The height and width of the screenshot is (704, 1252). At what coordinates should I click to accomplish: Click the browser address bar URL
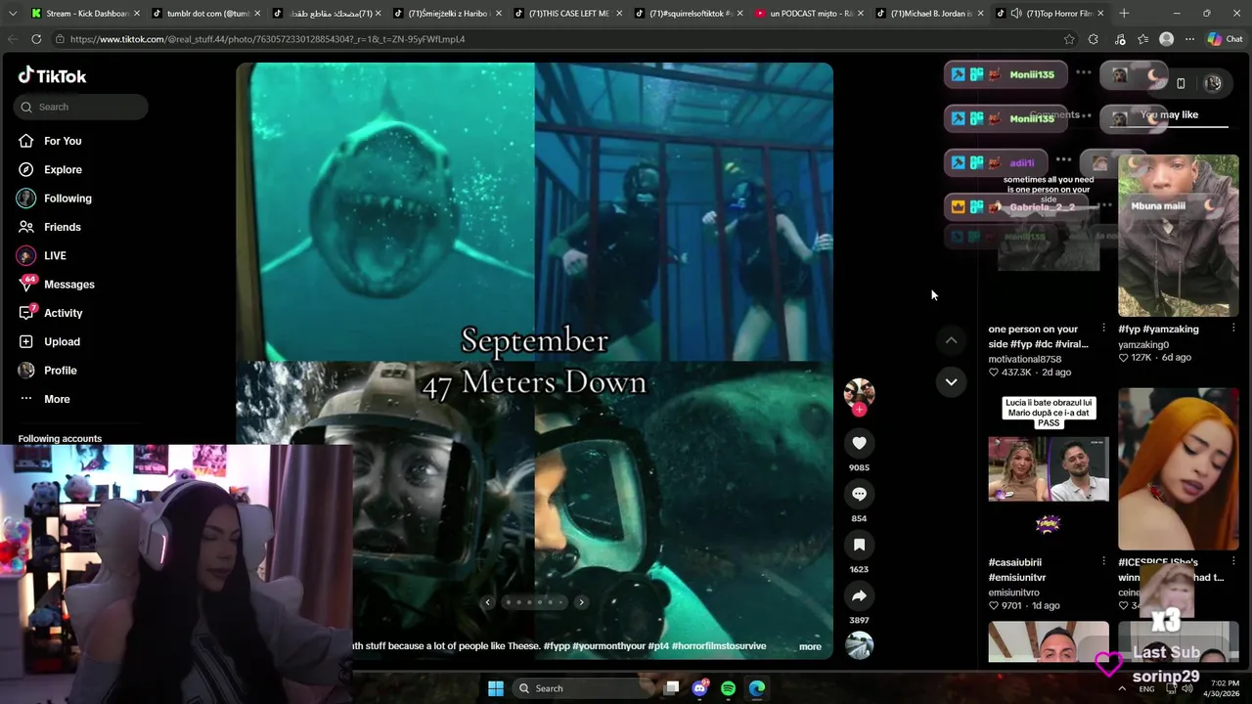tap(267, 39)
